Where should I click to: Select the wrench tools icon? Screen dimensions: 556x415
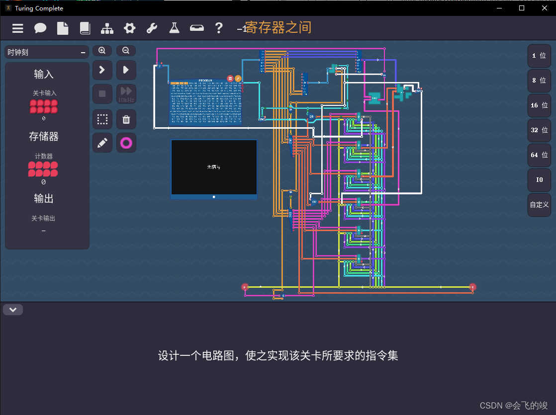tap(152, 28)
